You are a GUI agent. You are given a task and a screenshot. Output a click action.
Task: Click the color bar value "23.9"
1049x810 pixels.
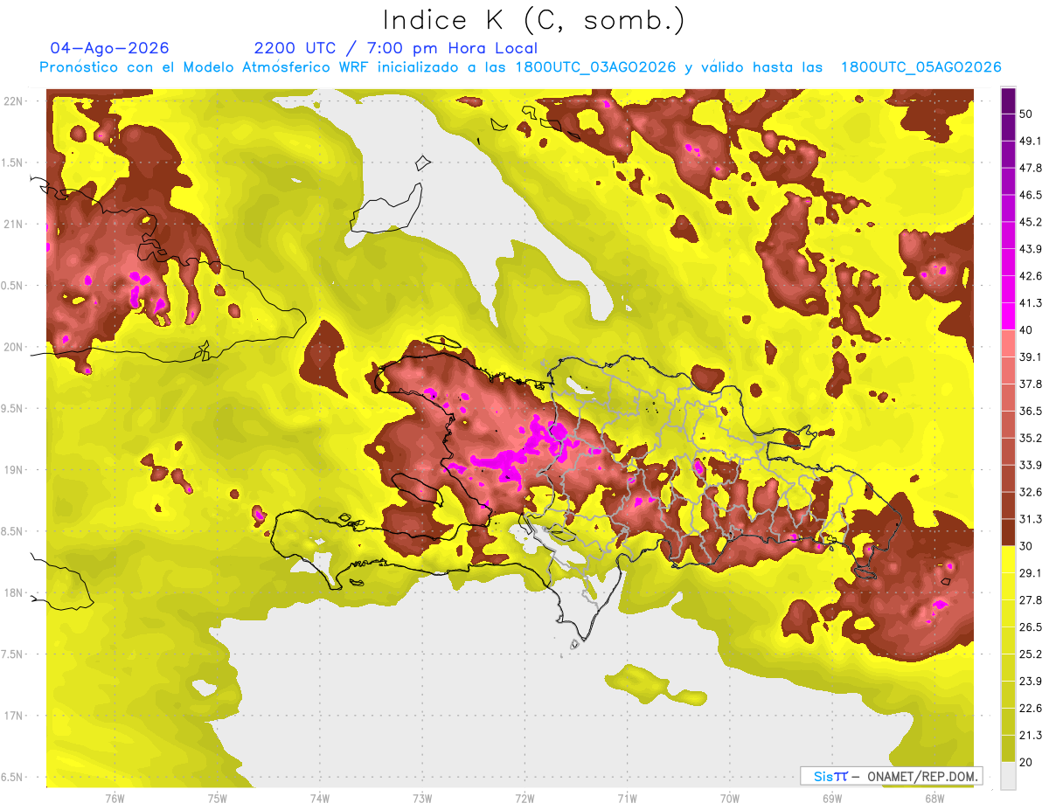(1031, 682)
